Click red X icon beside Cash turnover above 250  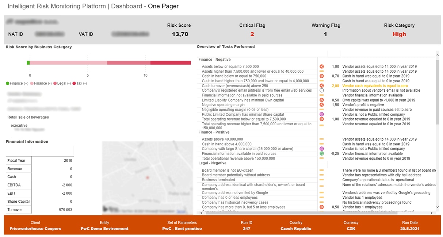(322, 86)
